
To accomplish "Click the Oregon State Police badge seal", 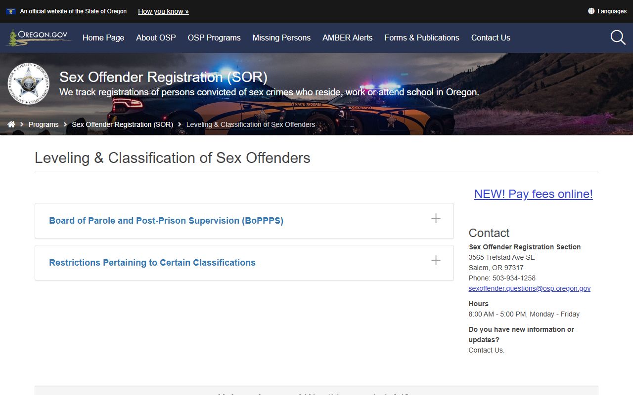I will pos(28,83).
